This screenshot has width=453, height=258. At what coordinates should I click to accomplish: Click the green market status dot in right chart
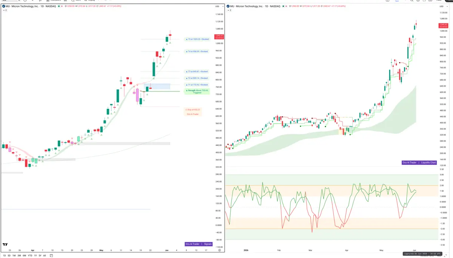pos(283,6)
